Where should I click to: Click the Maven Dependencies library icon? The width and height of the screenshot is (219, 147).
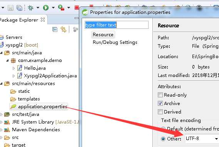click(x=7, y=130)
